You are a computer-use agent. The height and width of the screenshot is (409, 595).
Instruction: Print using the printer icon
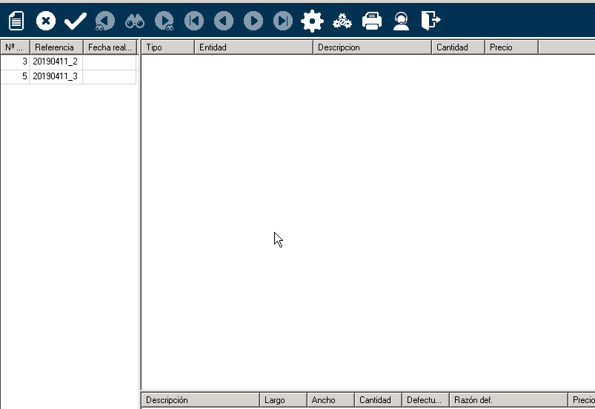pos(372,21)
